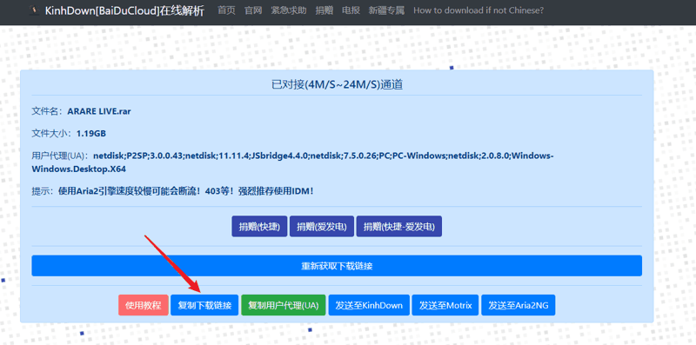Select 紧急求助 in the top menu
The image size is (696, 345).
[x=289, y=10]
